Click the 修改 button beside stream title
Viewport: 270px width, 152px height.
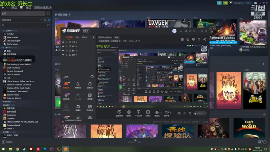116,37
